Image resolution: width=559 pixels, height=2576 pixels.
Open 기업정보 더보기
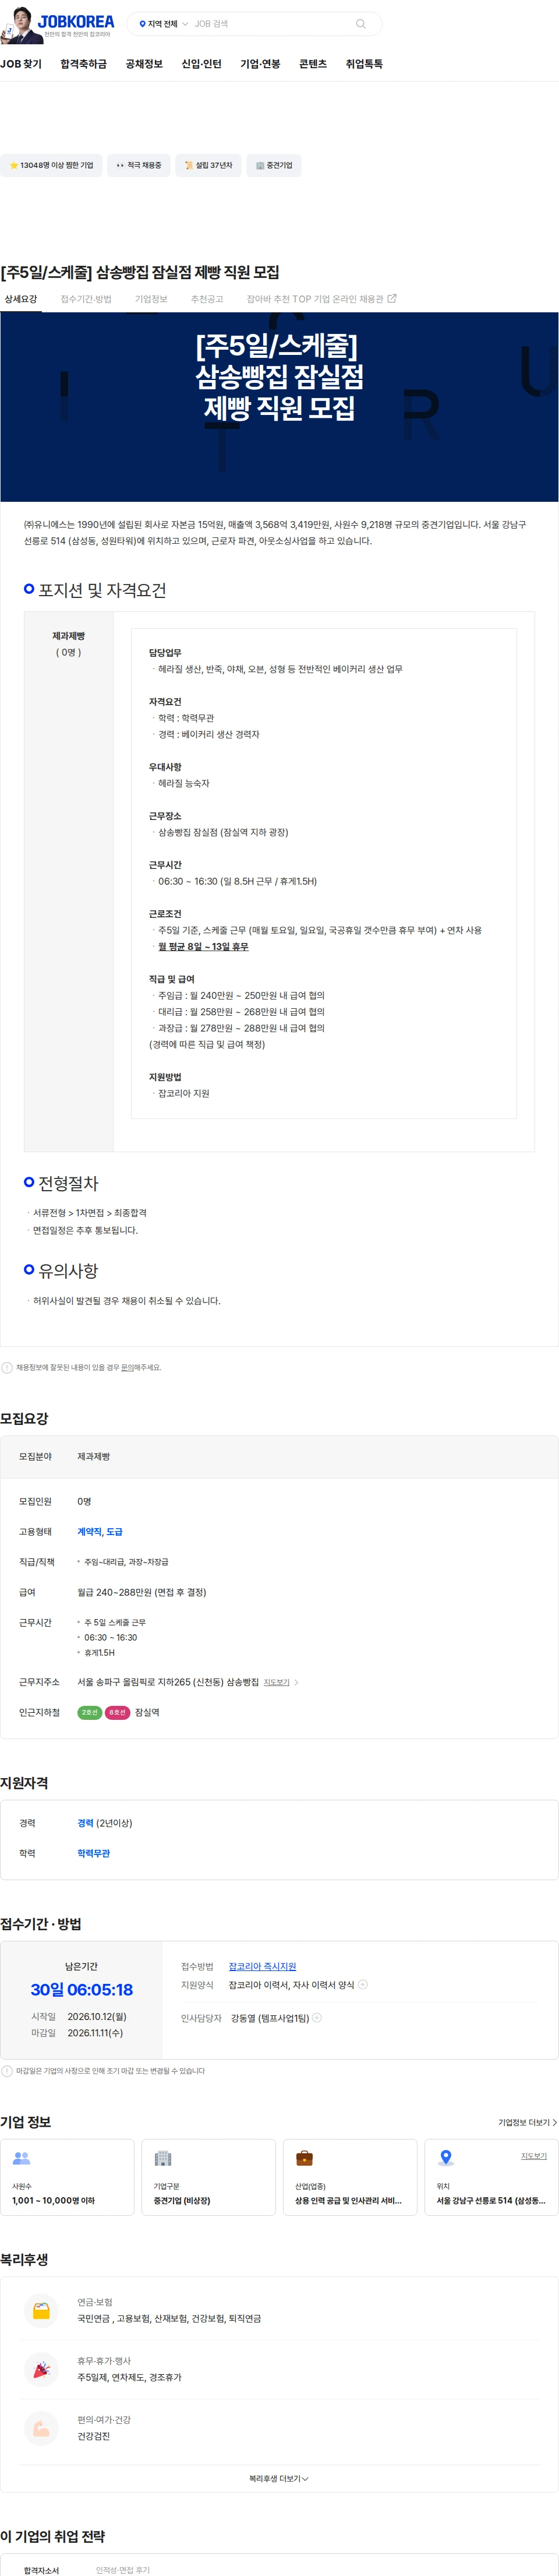[x=527, y=2122]
